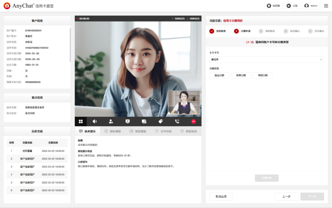Click the call transfer phone icon
Viewport: 332px width, 208px height.
[x=177, y=121]
